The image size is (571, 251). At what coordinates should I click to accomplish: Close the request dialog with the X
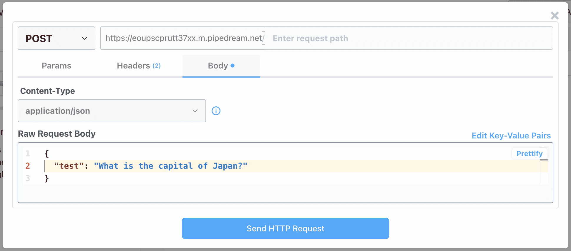555,16
